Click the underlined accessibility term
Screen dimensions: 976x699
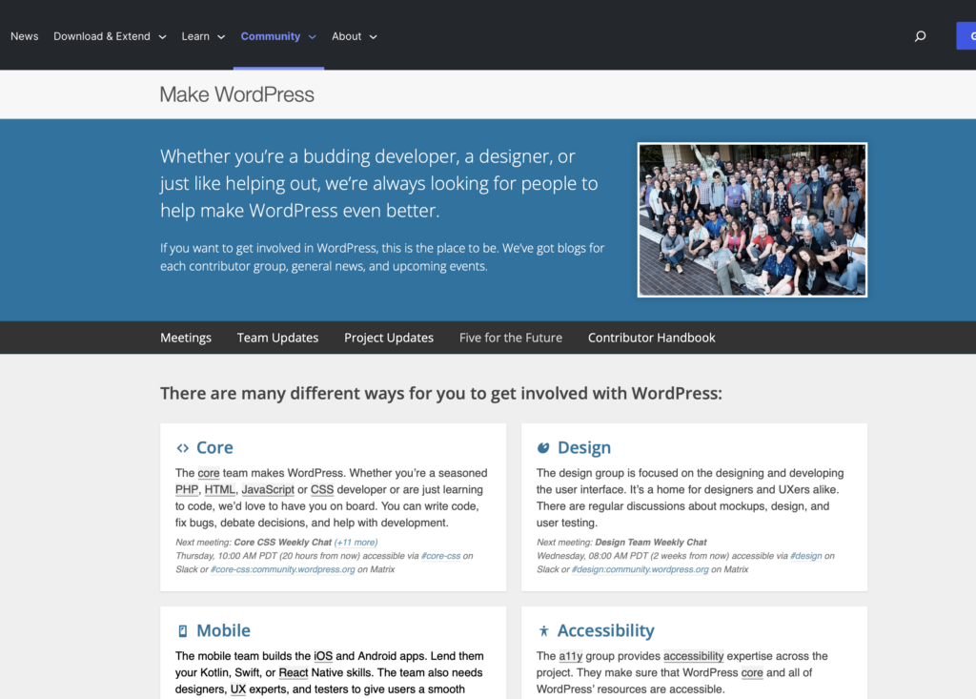point(694,656)
